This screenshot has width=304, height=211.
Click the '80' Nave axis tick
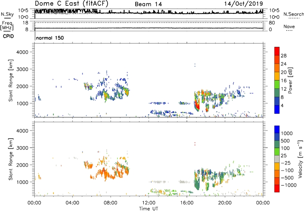[x=272, y=23]
